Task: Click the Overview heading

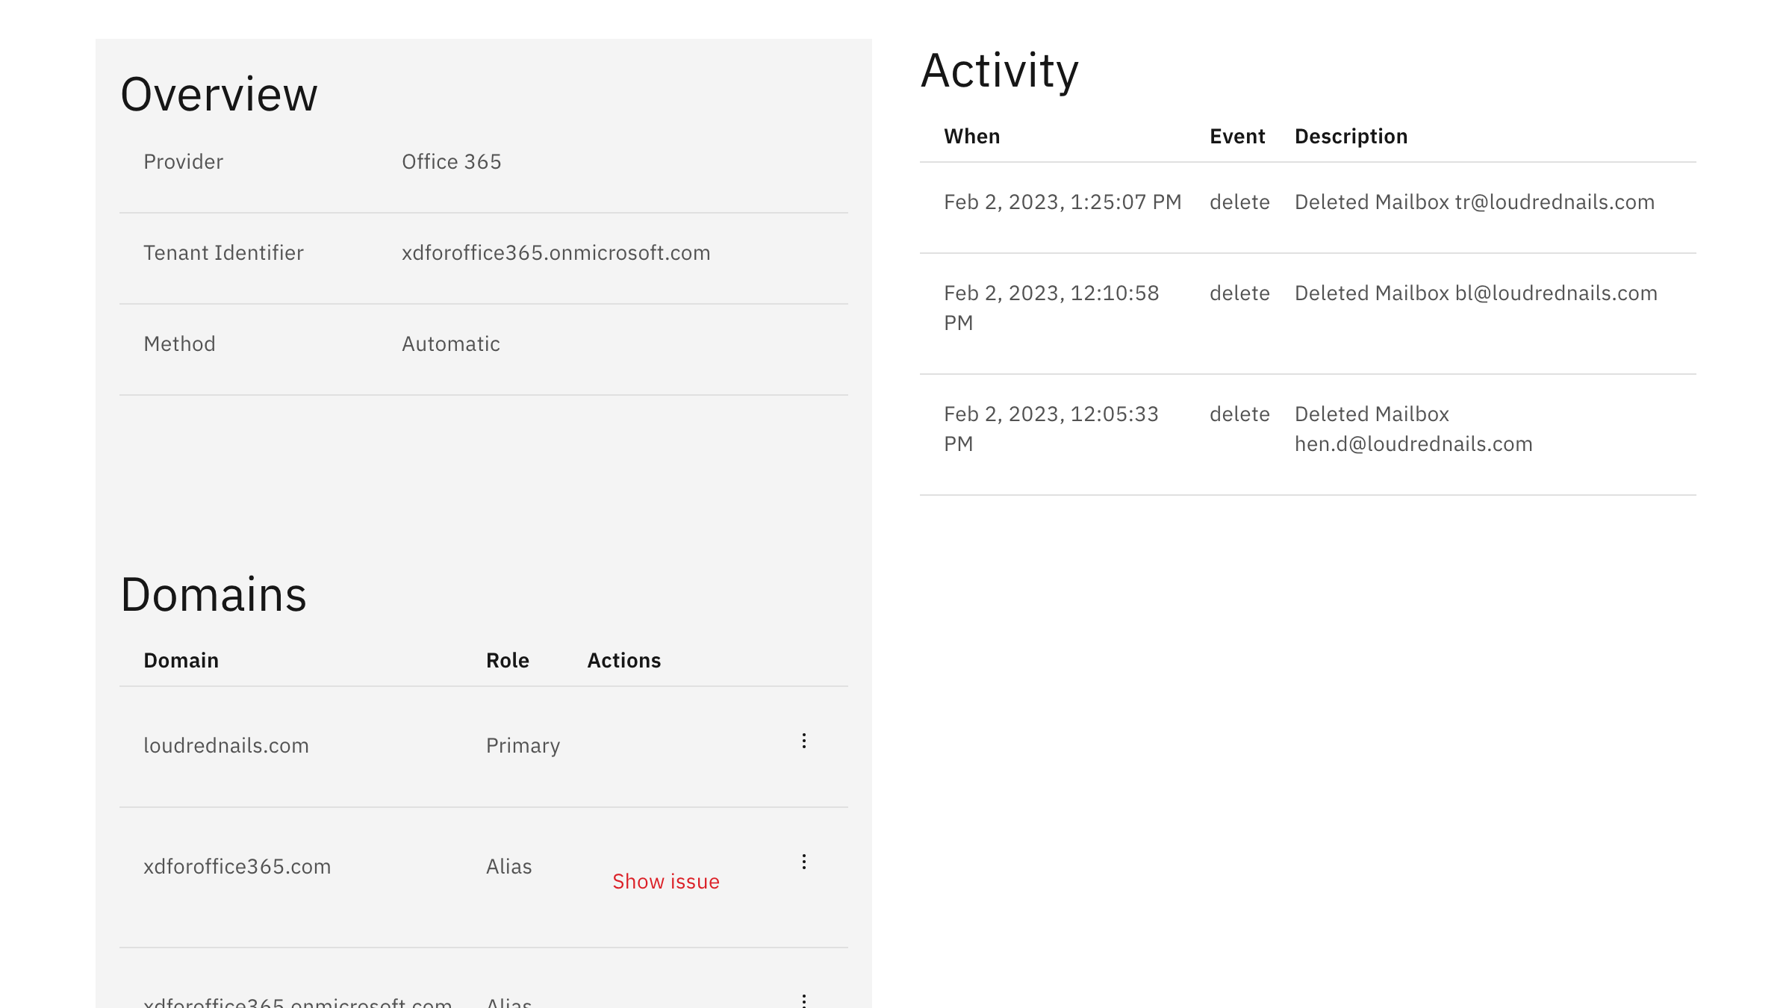Action: pyautogui.click(x=219, y=94)
